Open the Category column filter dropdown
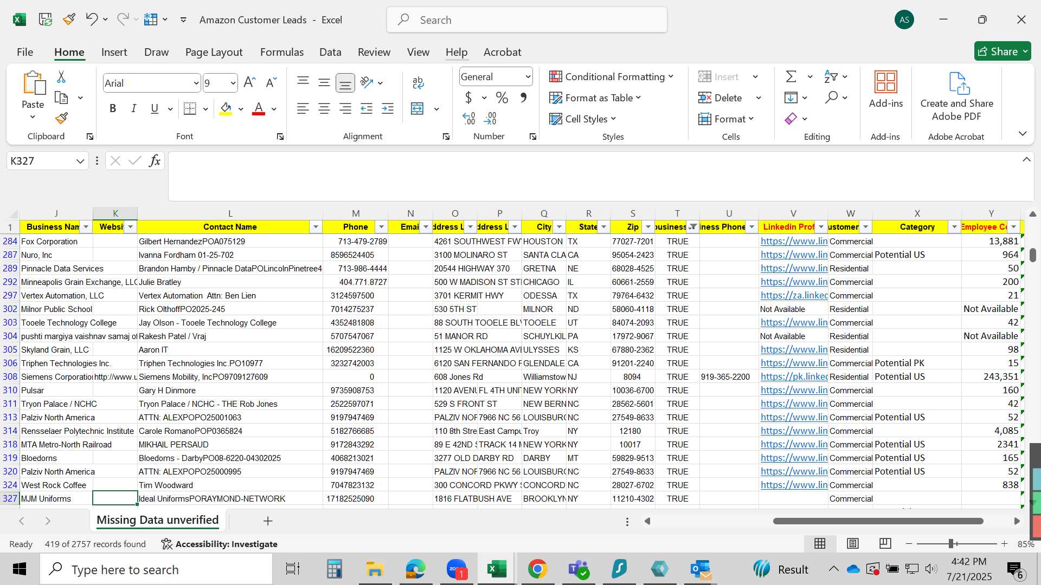The image size is (1041, 585). pyautogui.click(x=954, y=227)
